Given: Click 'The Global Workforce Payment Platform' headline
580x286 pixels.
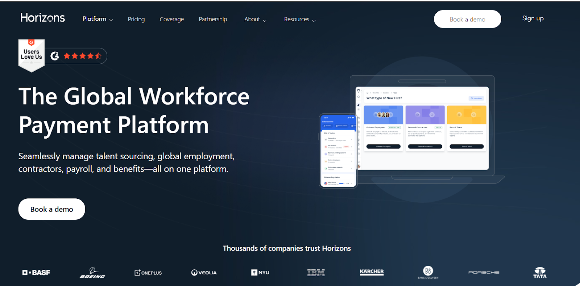Looking at the screenshot, I should click(134, 110).
